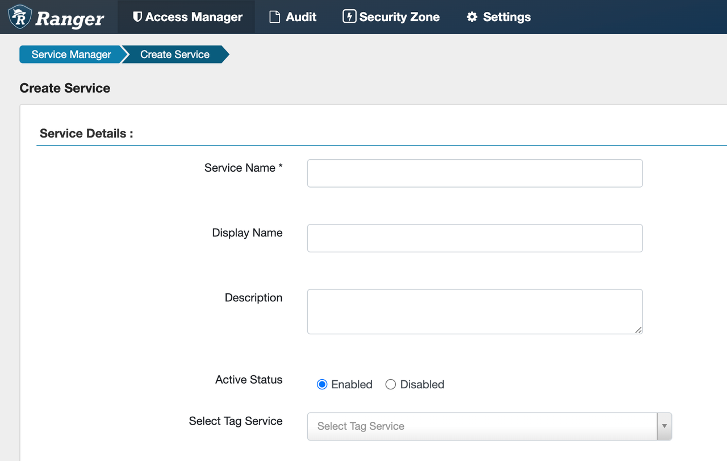
Task: Open the Security Zone menu item
Action: pos(399,17)
